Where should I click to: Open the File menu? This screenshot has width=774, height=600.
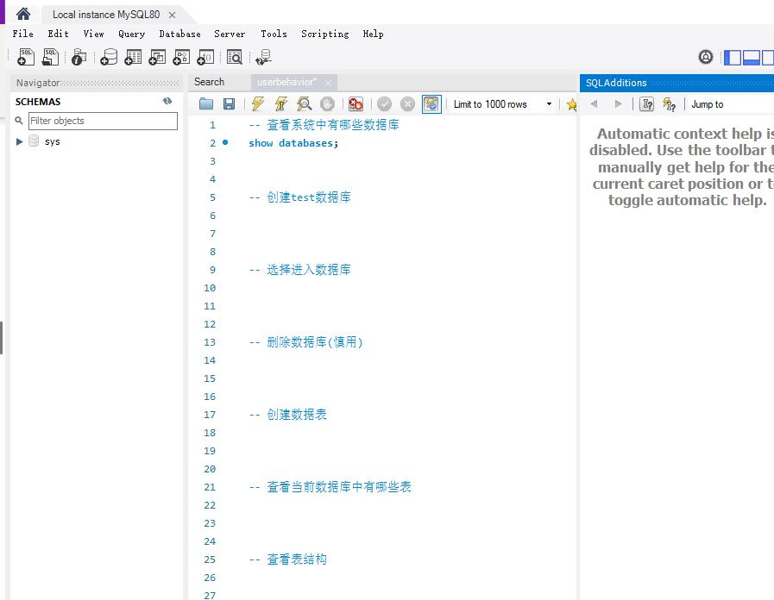coord(22,34)
